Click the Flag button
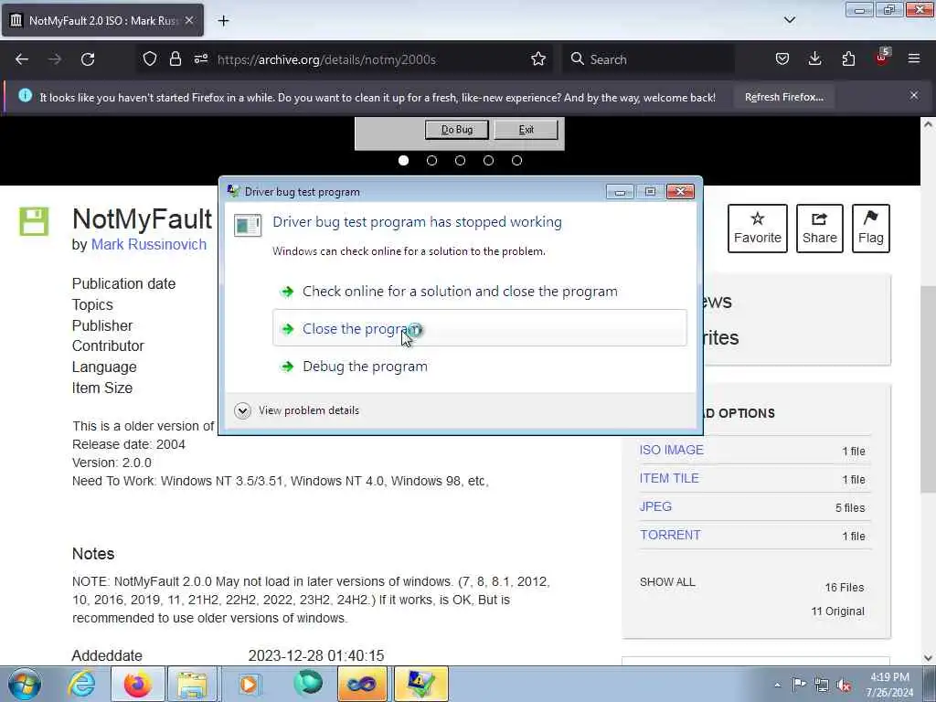Viewport: 936px width, 702px height. (871, 229)
